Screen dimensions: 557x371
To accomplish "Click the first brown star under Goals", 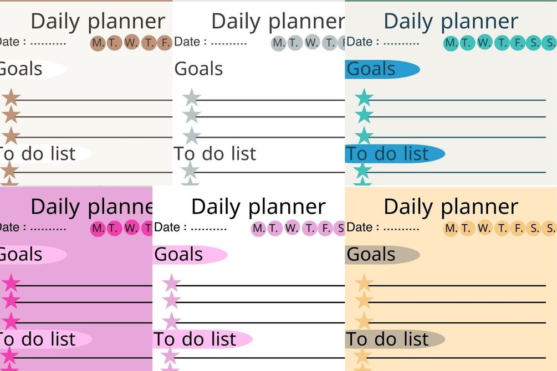I will point(11,97).
